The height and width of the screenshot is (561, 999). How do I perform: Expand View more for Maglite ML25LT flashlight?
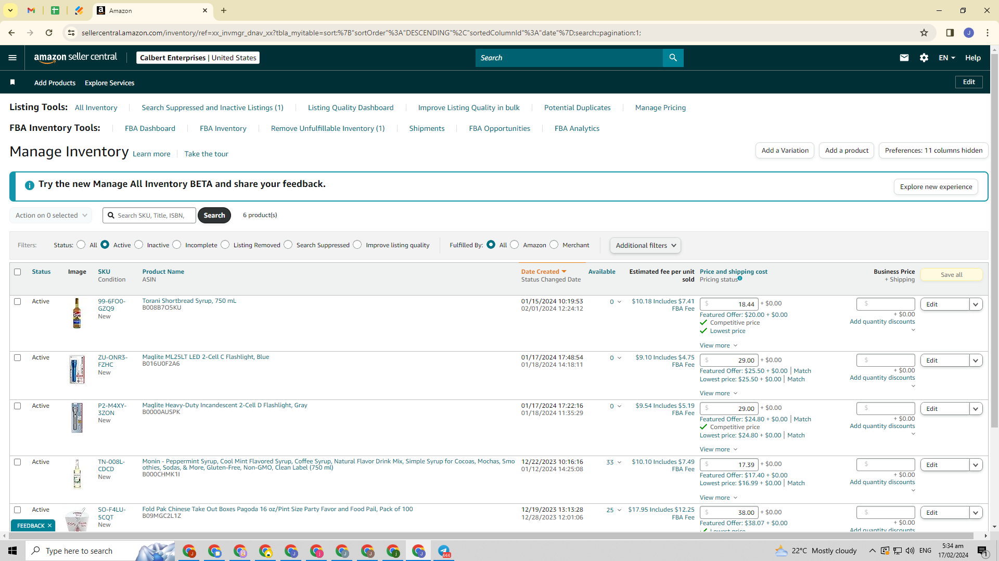(x=719, y=393)
